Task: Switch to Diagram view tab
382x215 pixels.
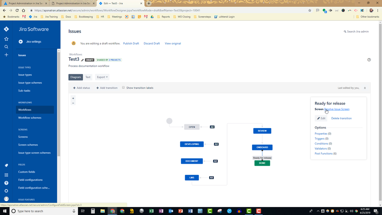Action: (76, 77)
